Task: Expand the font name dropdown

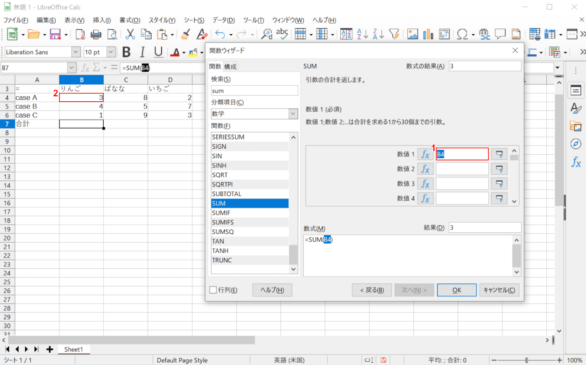Action: pos(76,52)
